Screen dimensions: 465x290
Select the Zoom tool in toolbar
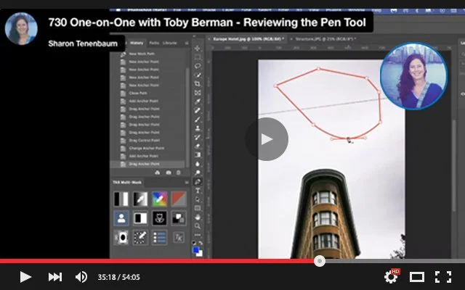(198, 226)
